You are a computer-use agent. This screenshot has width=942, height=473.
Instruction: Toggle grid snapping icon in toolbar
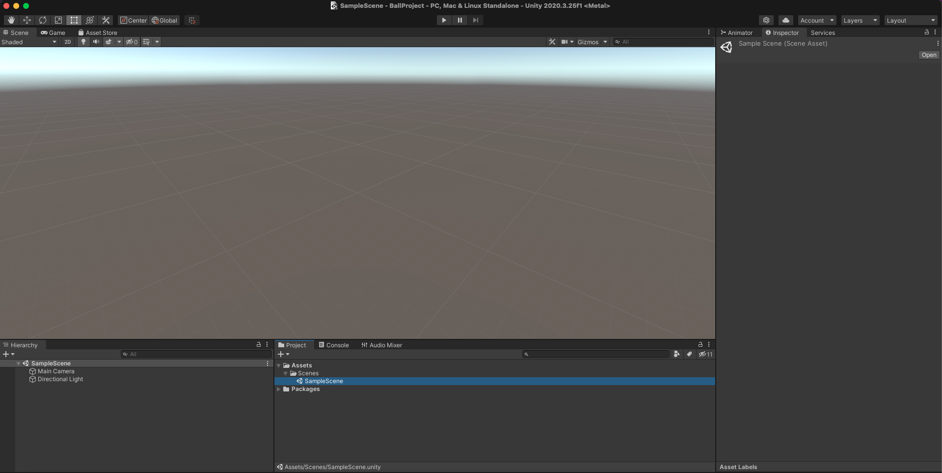[192, 20]
